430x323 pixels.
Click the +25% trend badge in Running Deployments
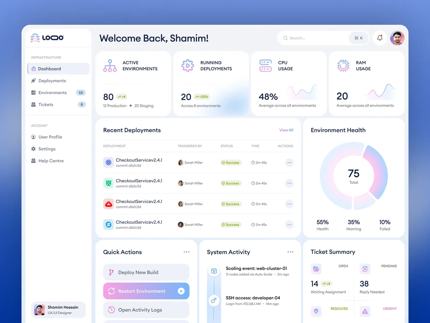[x=202, y=97]
